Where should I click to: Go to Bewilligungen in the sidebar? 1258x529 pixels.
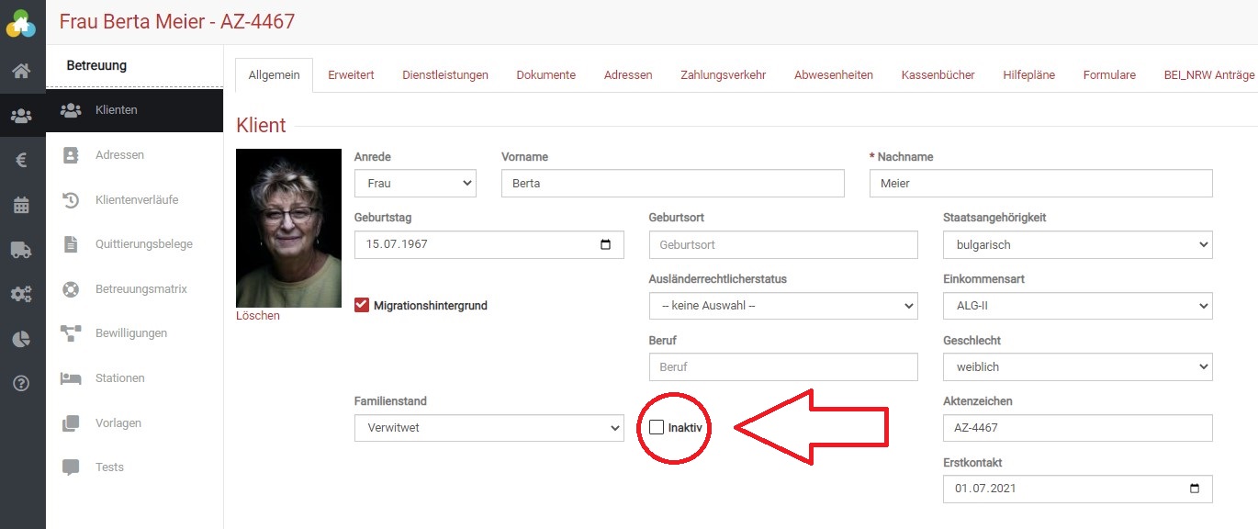point(131,333)
